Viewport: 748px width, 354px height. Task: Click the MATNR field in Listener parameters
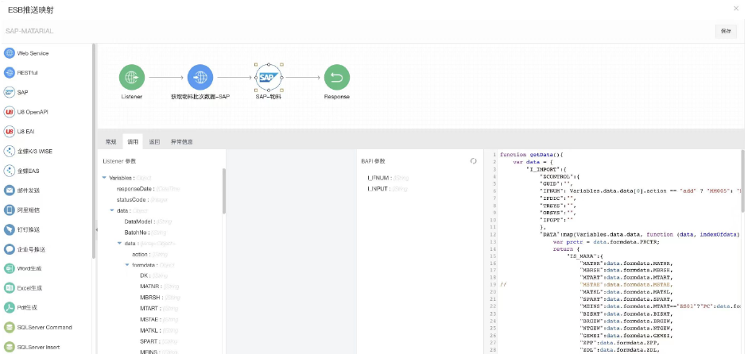tap(150, 286)
